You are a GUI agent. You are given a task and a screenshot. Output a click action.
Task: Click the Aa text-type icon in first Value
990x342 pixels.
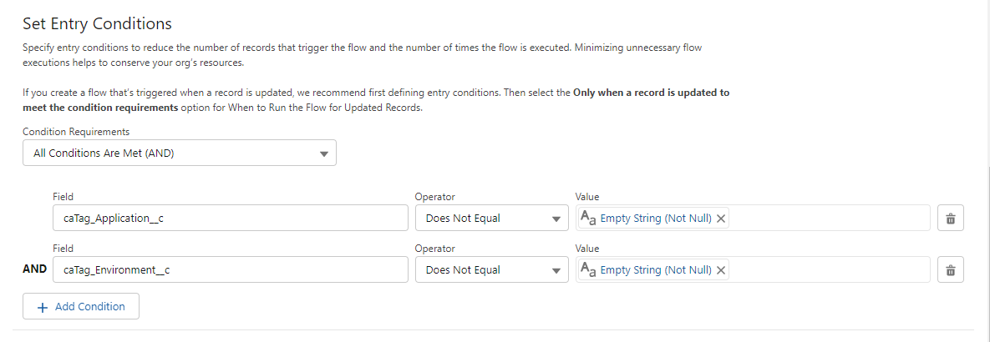point(588,218)
